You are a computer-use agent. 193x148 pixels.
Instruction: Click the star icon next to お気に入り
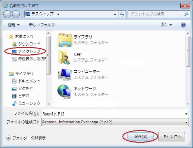[11, 37]
